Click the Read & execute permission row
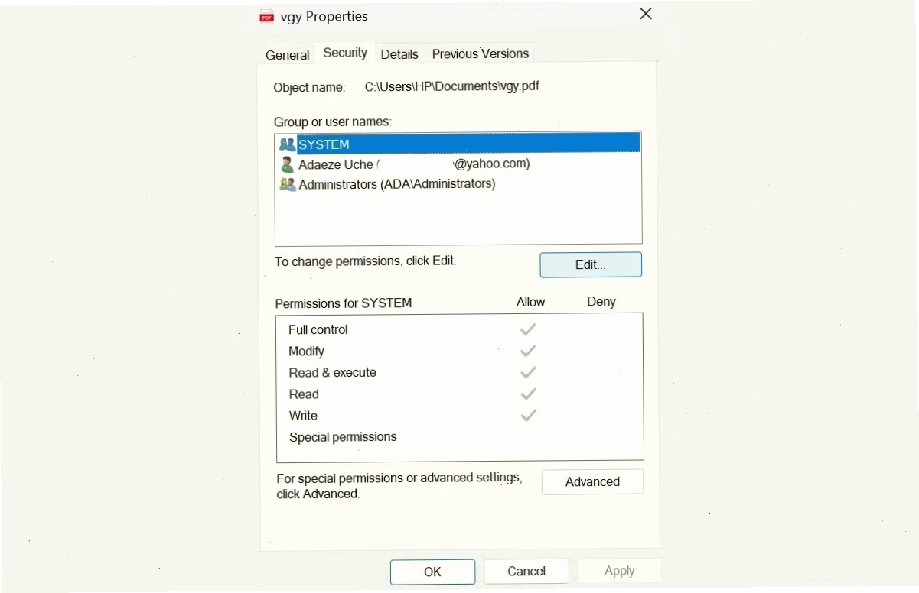The image size is (919, 593). pos(459,373)
